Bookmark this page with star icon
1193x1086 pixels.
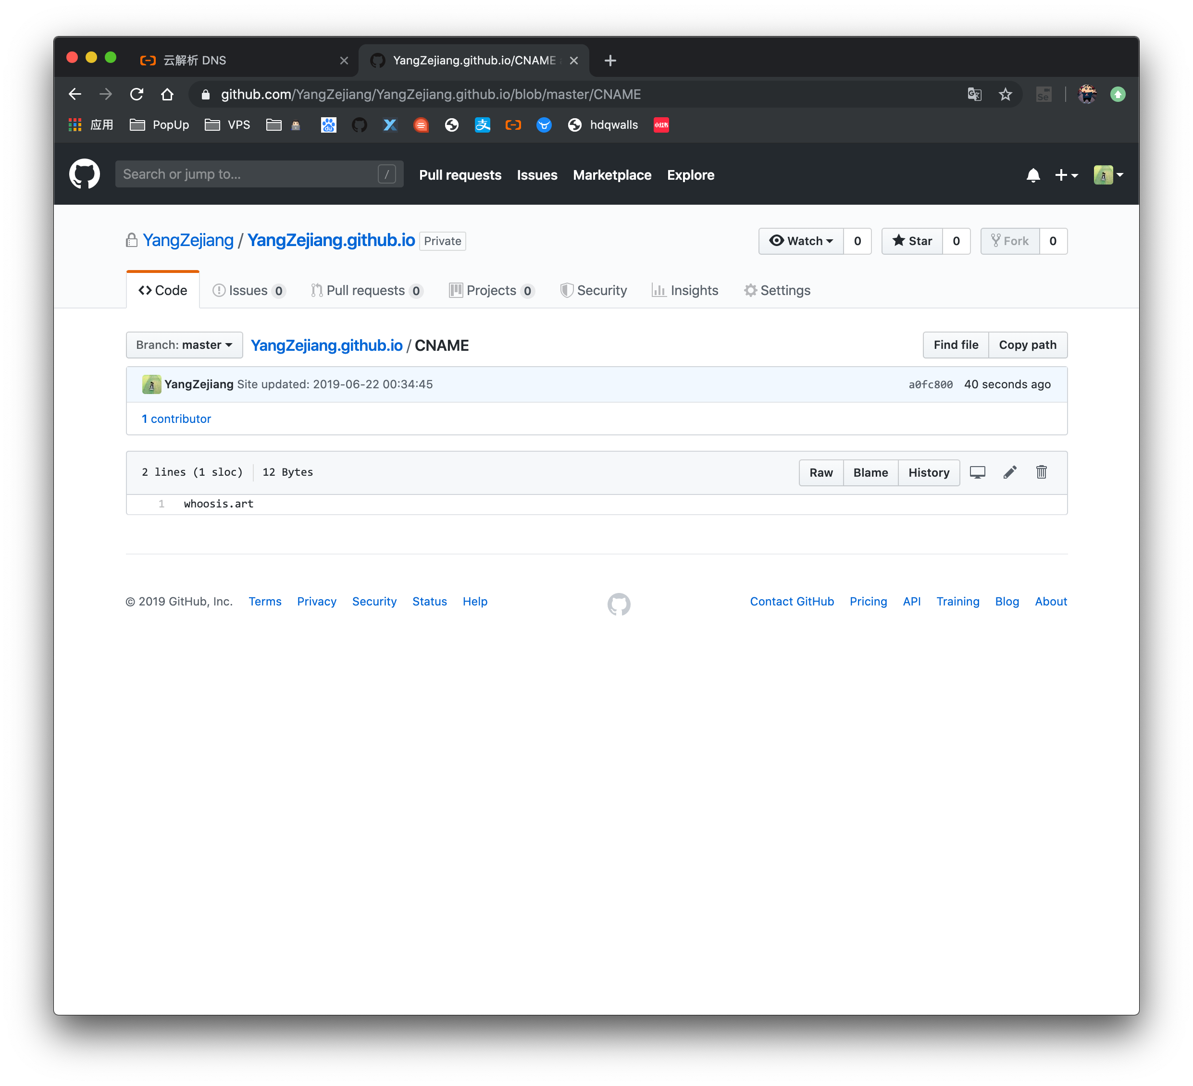(x=1005, y=94)
